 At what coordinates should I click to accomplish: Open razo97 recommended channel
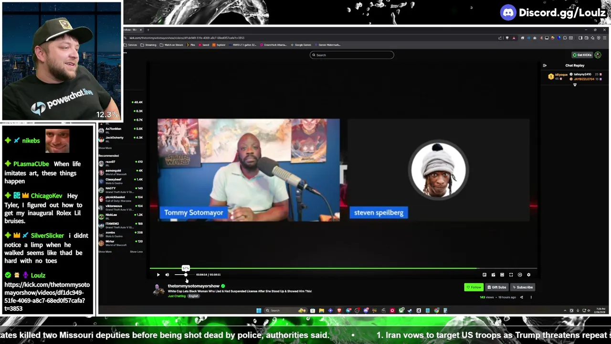click(121, 162)
